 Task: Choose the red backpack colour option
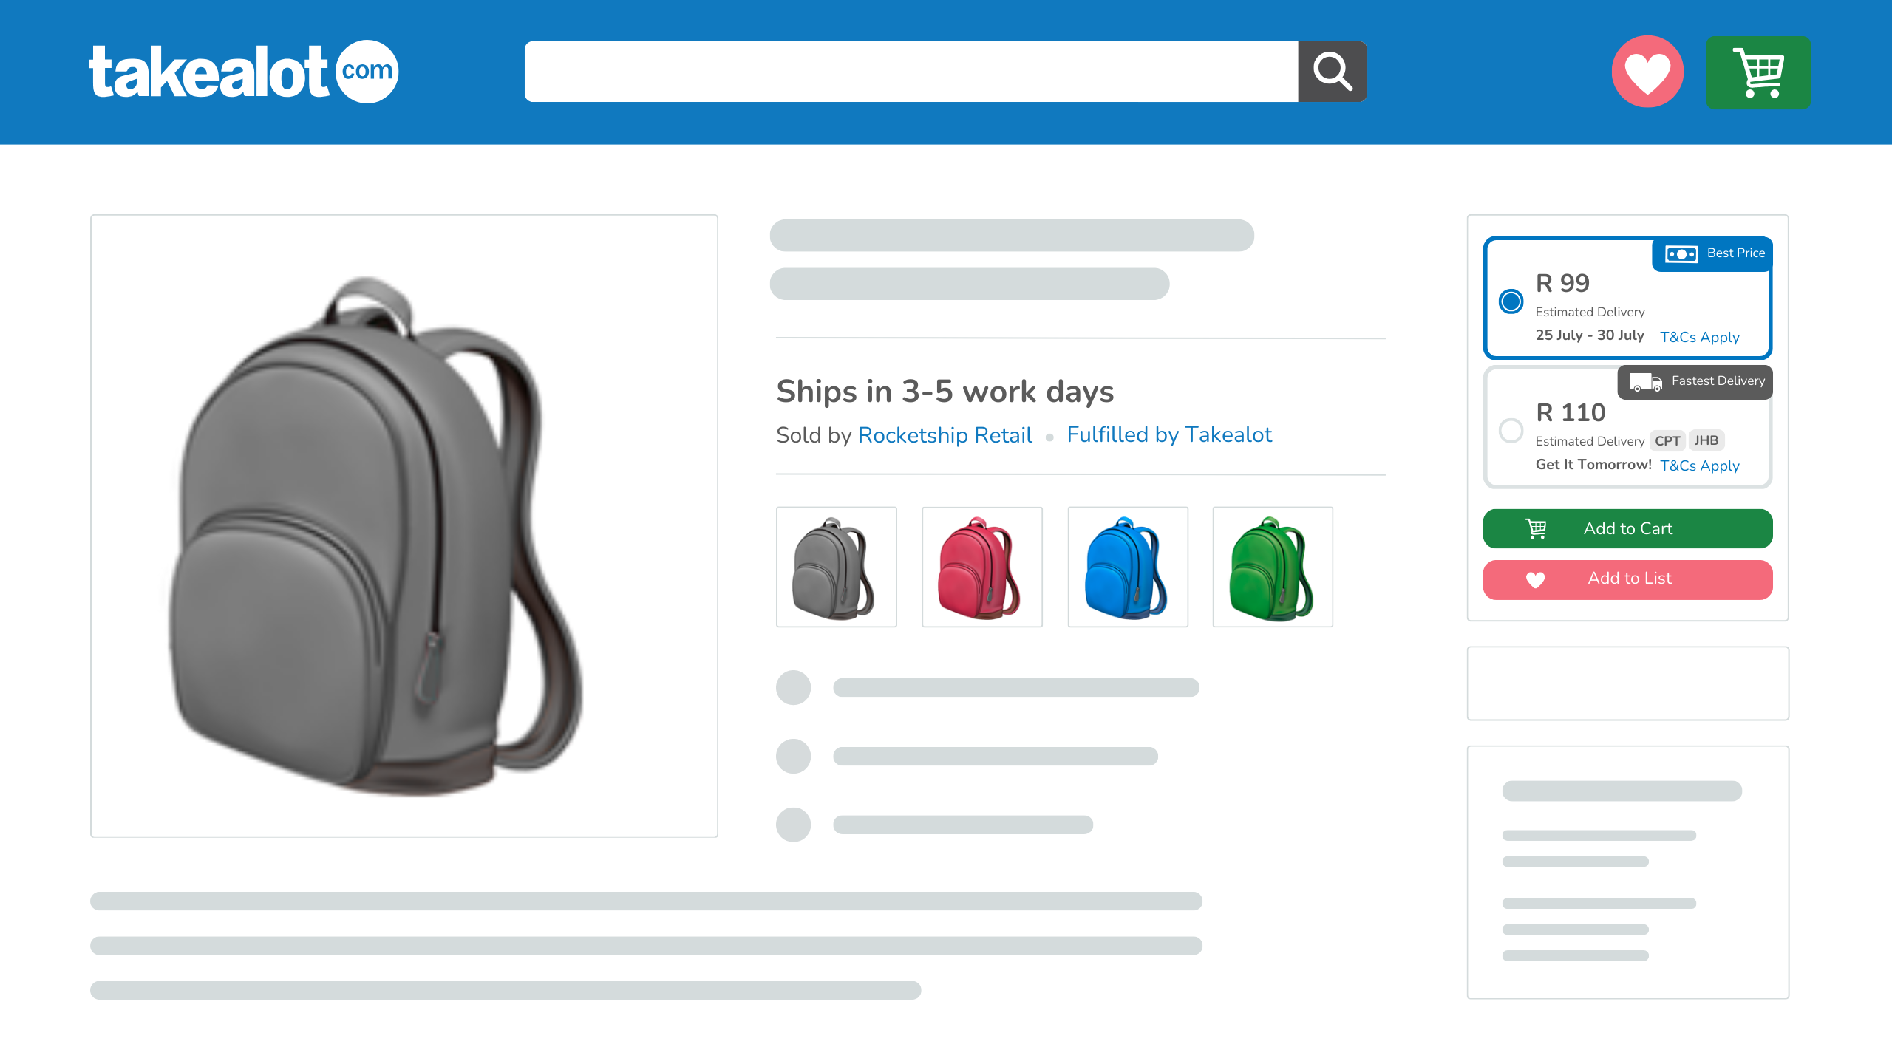[982, 567]
